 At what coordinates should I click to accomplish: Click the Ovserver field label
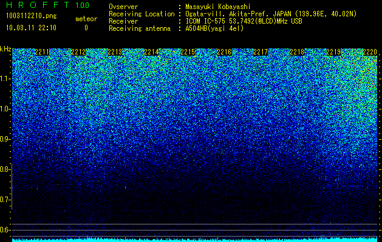click(x=123, y=7)
